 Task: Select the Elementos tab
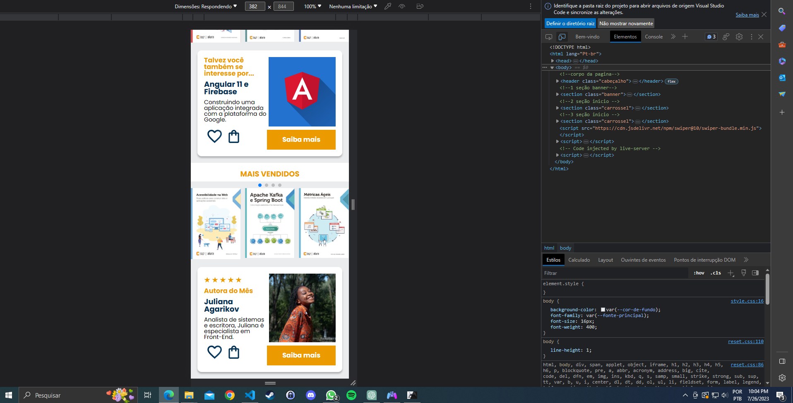click(625, 37)
